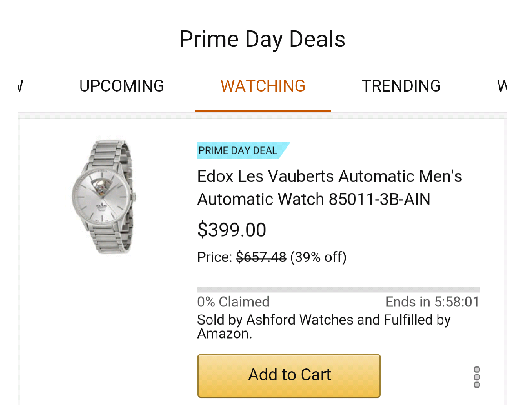The width and height of the screenshot is (524, 405).
Task: Click the 39% off discount text
Action: click(x=318, y=258)
